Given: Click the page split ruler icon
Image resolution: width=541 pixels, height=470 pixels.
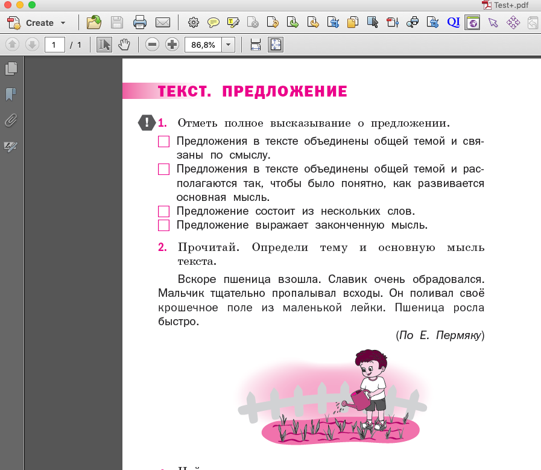Looking at the screenshot, I should click(393, 23).
